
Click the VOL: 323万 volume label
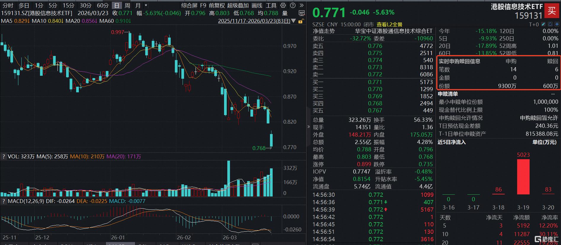[21, 157]
